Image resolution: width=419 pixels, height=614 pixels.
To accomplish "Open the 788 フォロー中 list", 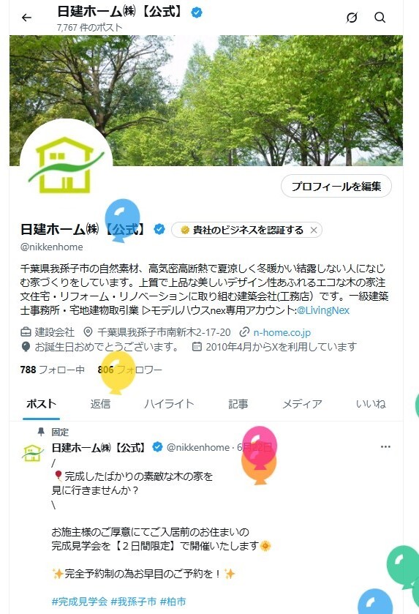I will pyautogui.click(x=52, y=370).
